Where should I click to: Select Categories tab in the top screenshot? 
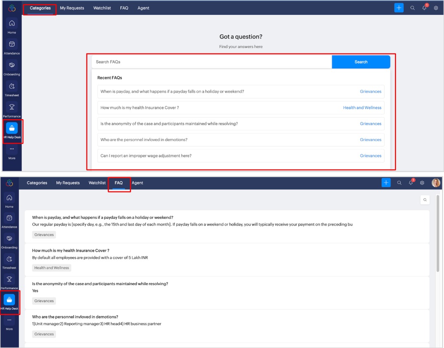pos(40,8)
